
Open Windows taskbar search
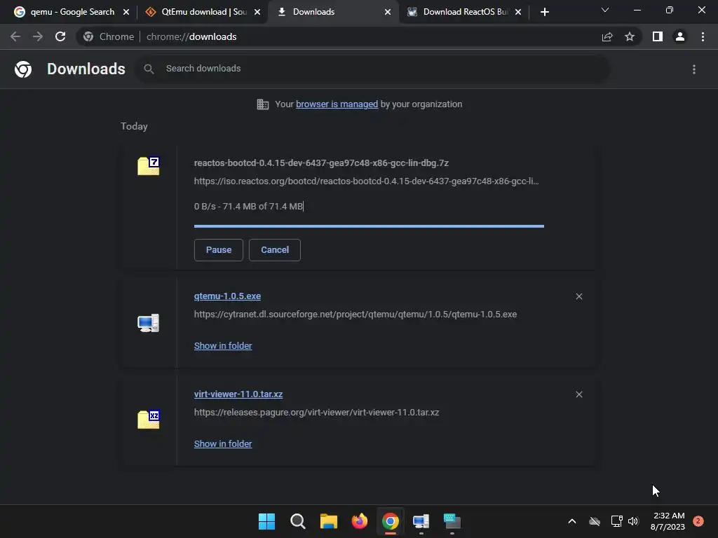pyautogui.click(x=297, y=521)
